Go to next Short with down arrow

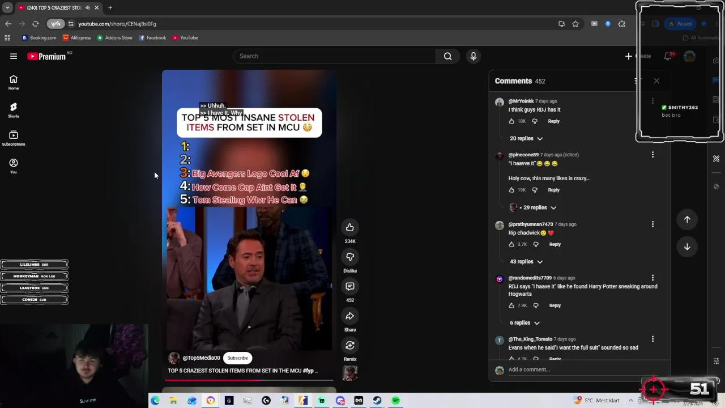coord(687,247)
